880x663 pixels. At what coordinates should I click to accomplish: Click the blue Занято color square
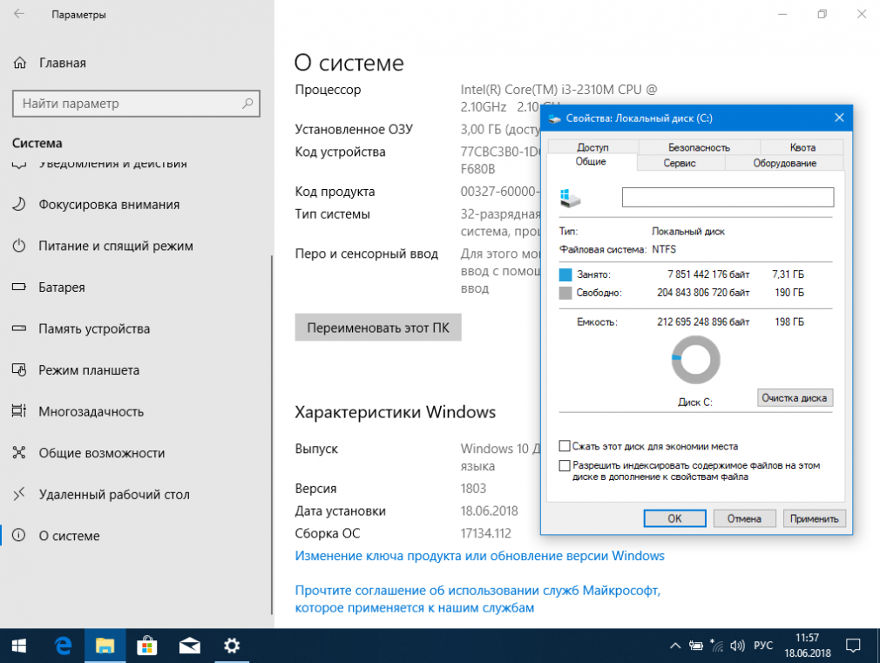click(x=565, y=274)
